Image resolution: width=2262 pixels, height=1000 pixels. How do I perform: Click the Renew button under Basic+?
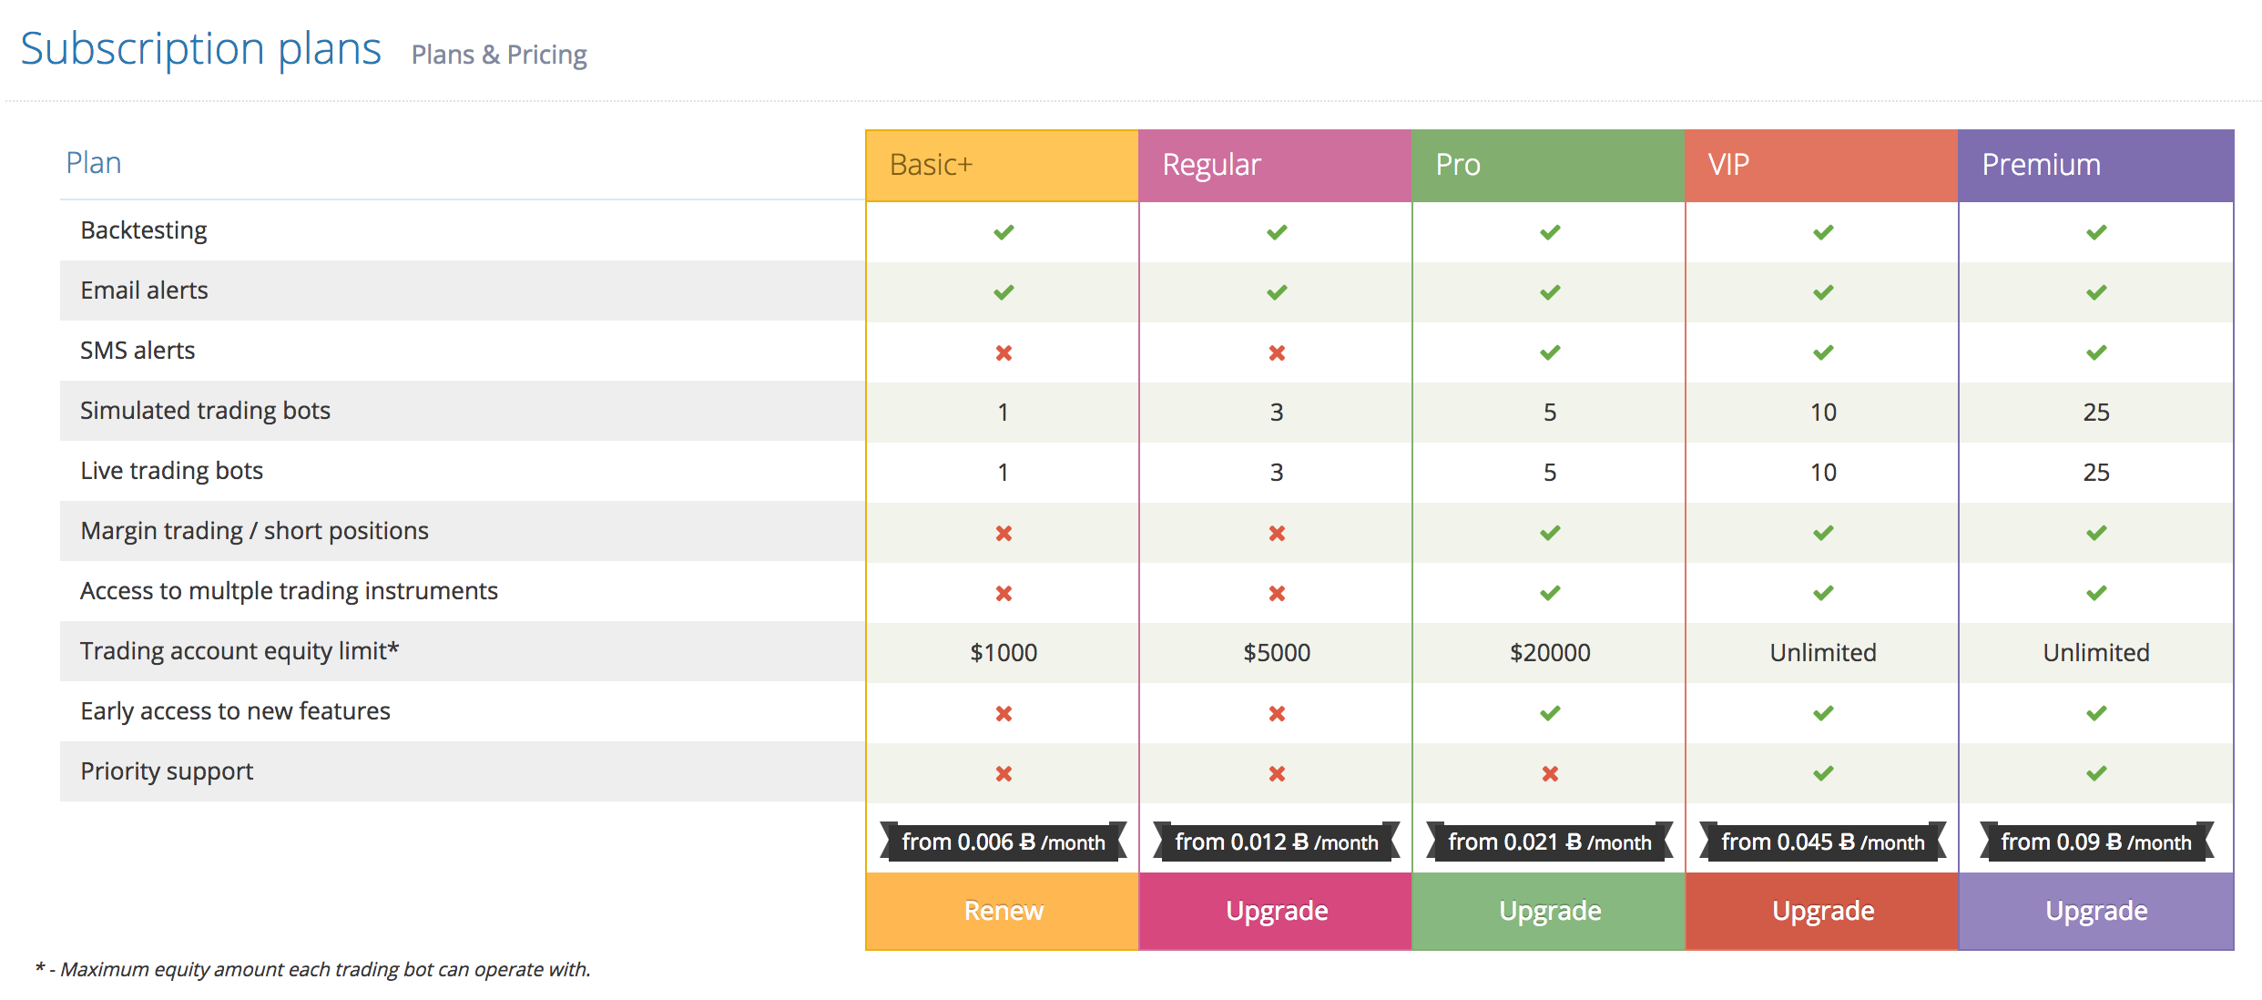coord(1003,911)
